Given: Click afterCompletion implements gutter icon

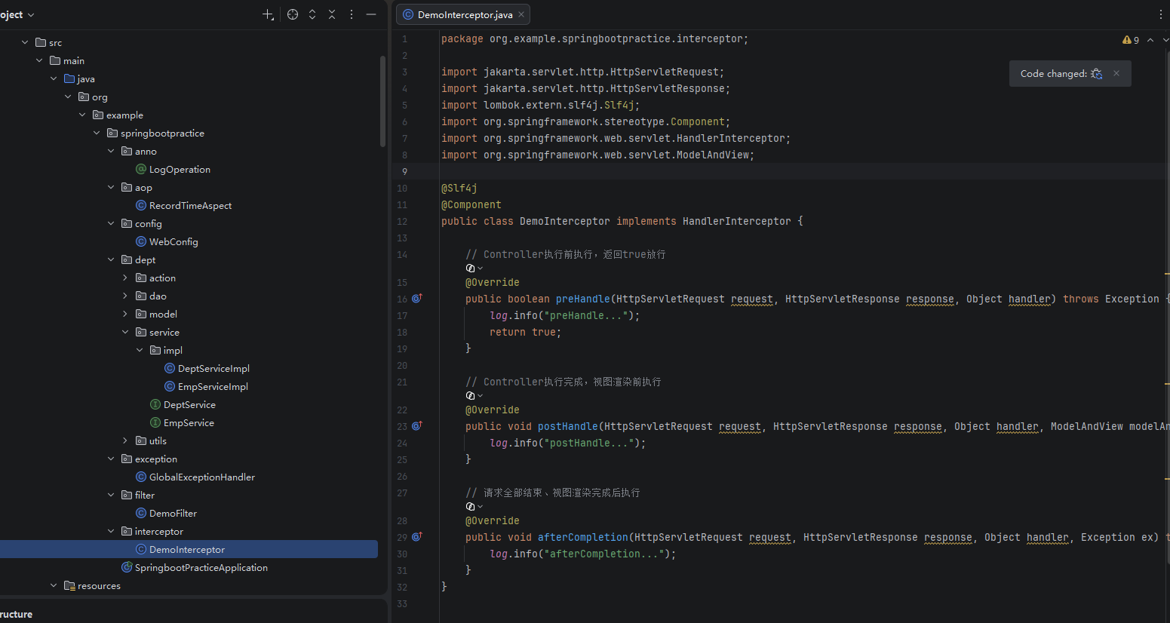Looking at the screenshot, I should click(x=416, y=537).
